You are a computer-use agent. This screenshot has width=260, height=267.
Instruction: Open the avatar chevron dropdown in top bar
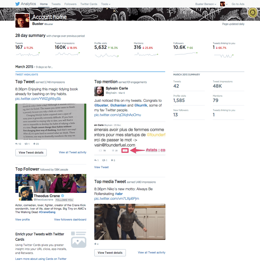coord(227,4)
